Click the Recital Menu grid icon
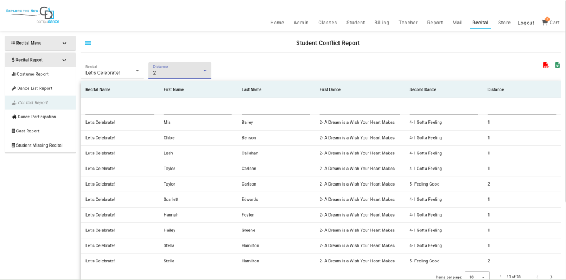This screenshot has width=566, height=280. pos(14,43)
